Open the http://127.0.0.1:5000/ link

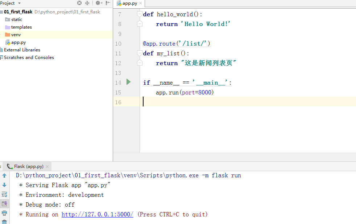[x=98, y=215]
